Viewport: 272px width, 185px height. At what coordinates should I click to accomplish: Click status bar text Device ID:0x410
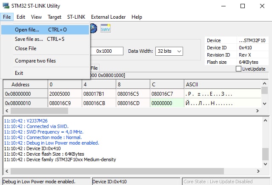click(109, 182)
